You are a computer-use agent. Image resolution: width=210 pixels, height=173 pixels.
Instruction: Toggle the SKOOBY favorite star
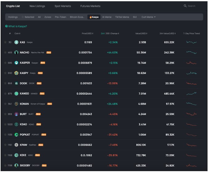coord(5,166)
